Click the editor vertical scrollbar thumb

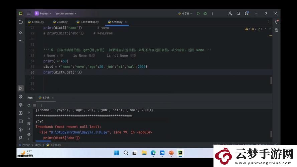(271, 80)
